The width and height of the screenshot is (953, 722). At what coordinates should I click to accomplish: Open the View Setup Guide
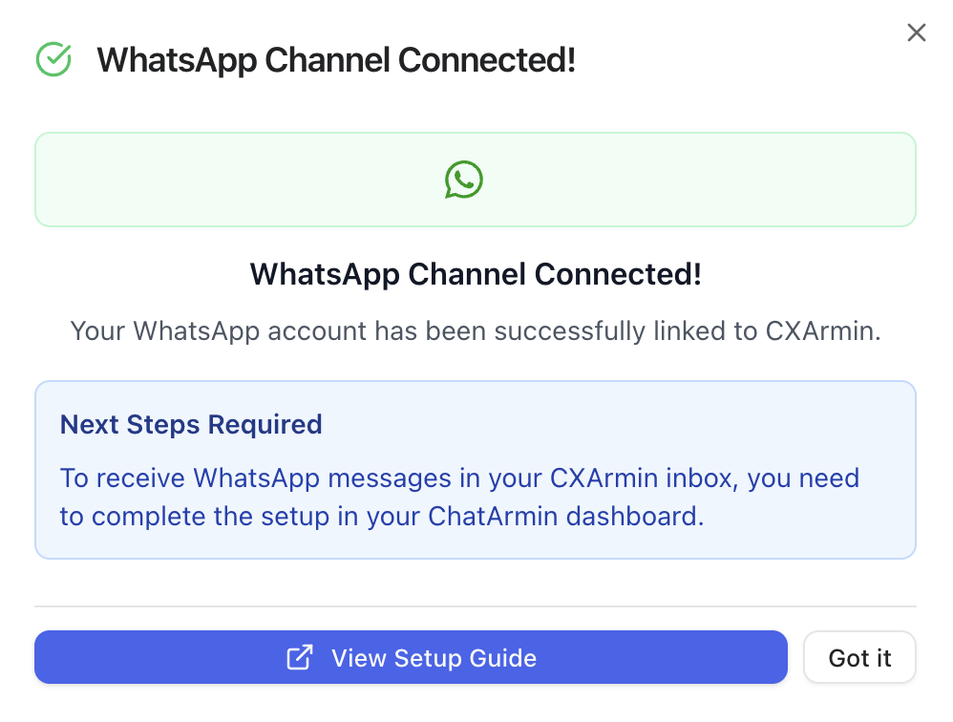pos(411,658)
